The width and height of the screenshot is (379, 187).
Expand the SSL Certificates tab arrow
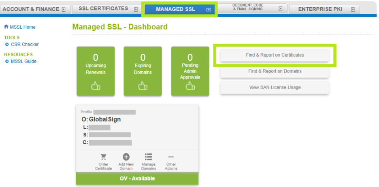click(x=136, y=9)
